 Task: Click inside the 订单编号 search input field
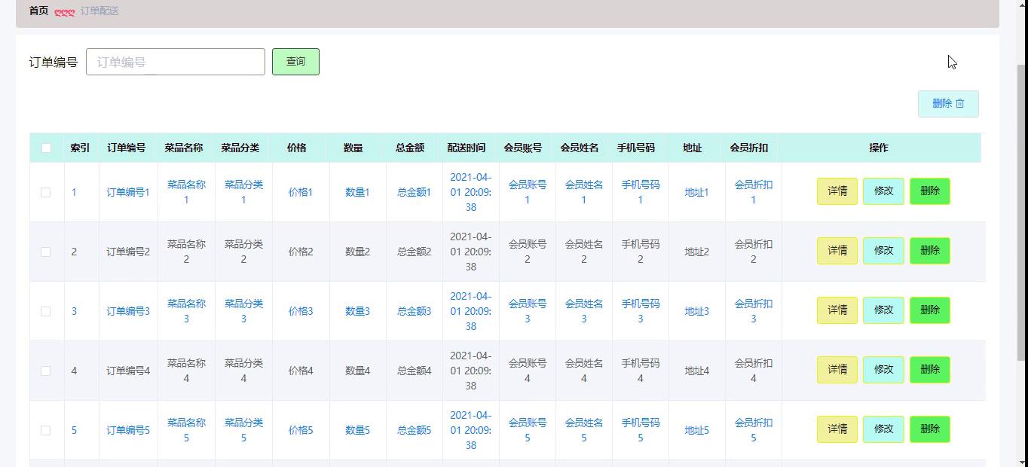pyautogui.click(x=175, y=62)
